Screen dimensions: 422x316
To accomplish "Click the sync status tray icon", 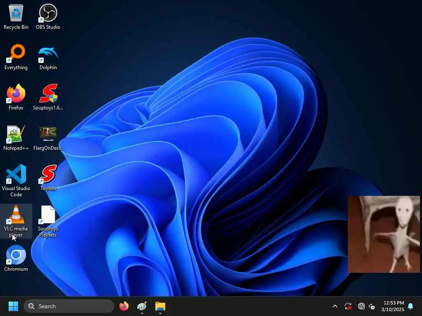I will tap(348, 306).
